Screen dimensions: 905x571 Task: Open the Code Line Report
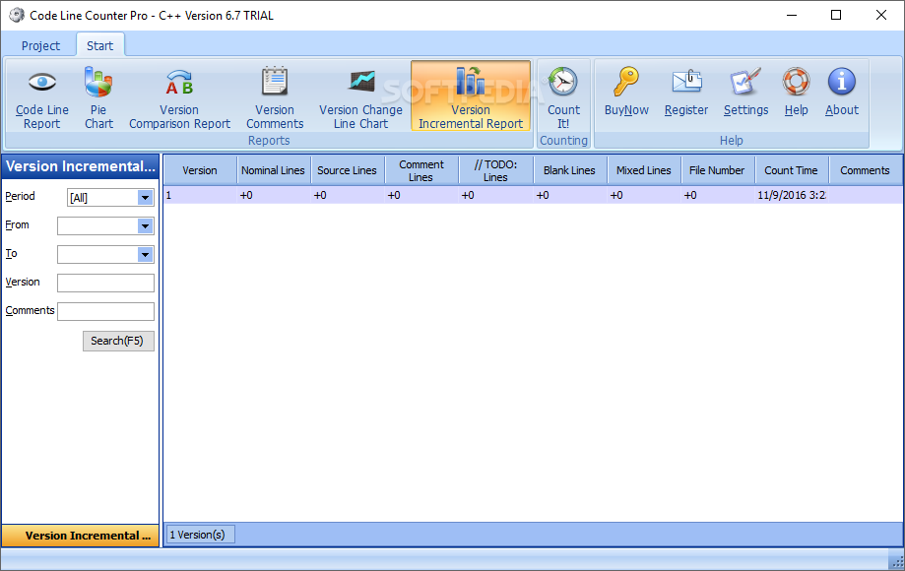42,96
